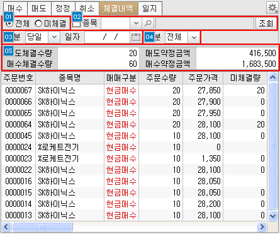Select the 미체결 radio button
280x234 pixels.
pos(38,23)
